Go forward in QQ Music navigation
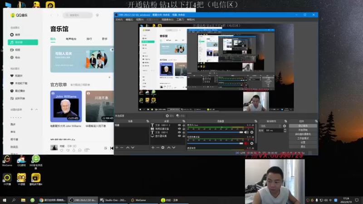The height and width of the screenshot is (204, 363). 58,15
